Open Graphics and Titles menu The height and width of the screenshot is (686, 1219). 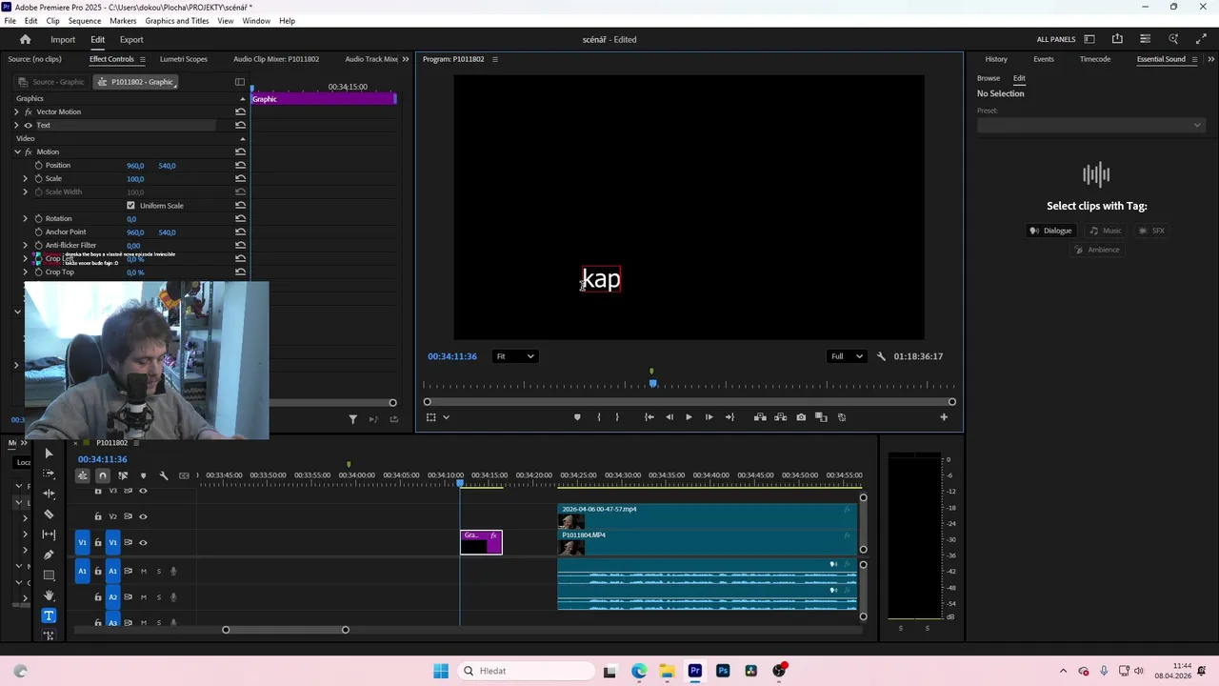177,21
